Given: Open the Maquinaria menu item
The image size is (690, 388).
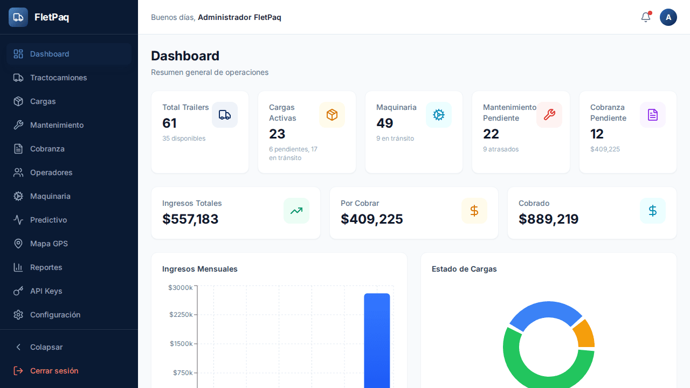Looking at the screenshot, I should click(x=69, y=196).
